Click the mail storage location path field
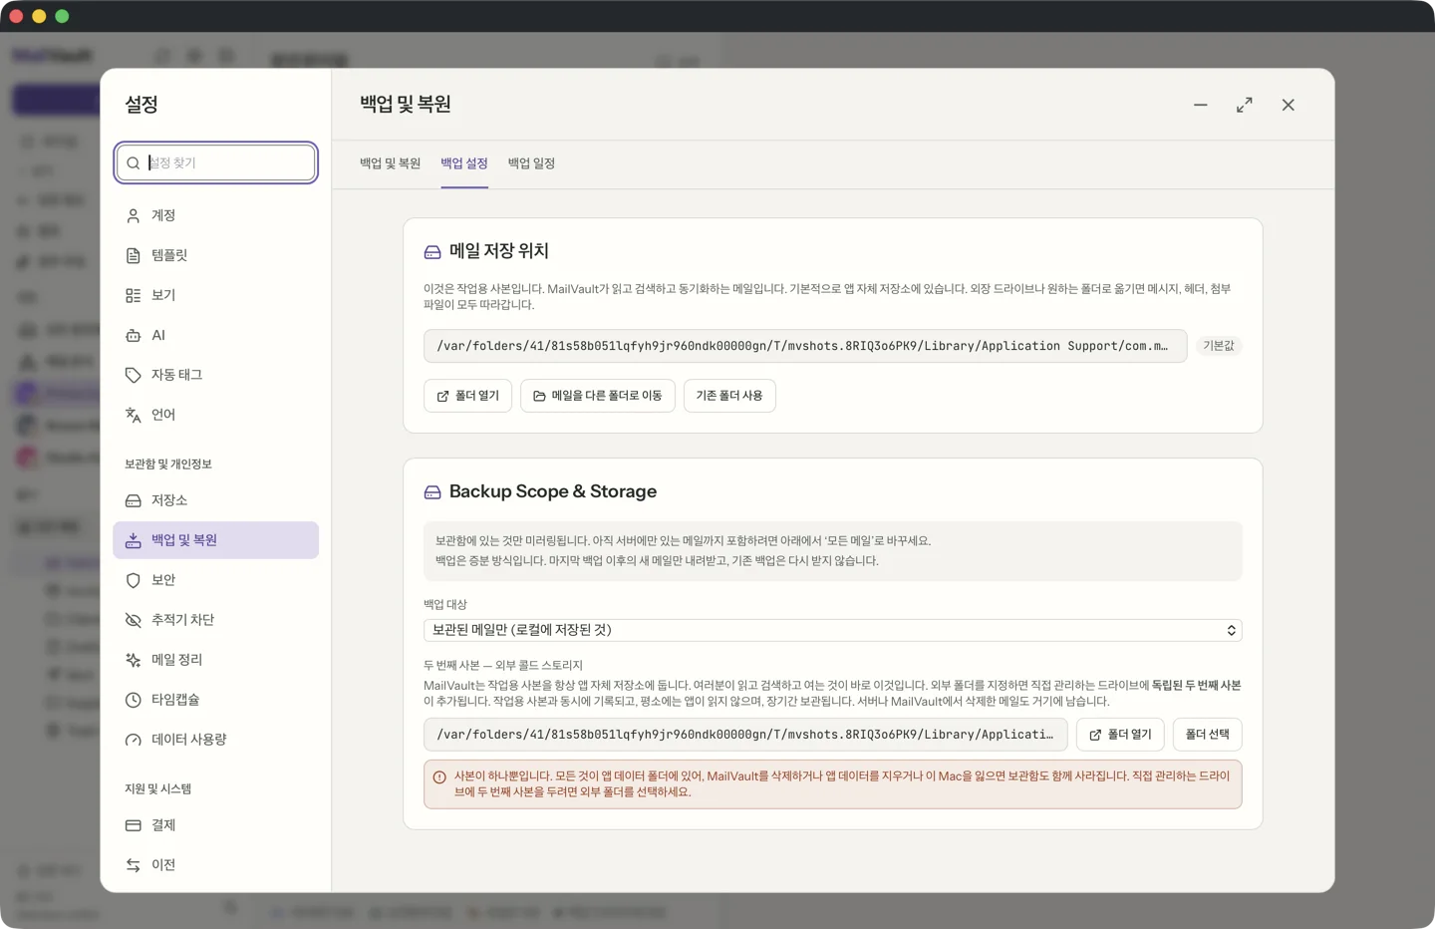Screen dimensions: 1435x929 pos(805,346)
